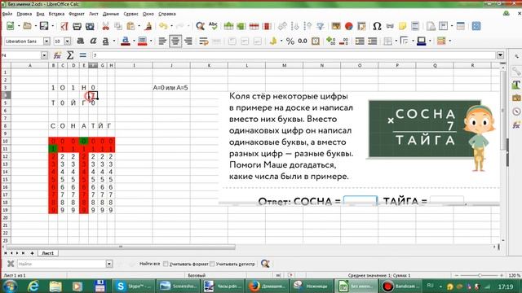Open the borders dropdown arrow

click(x=396, y=41)
